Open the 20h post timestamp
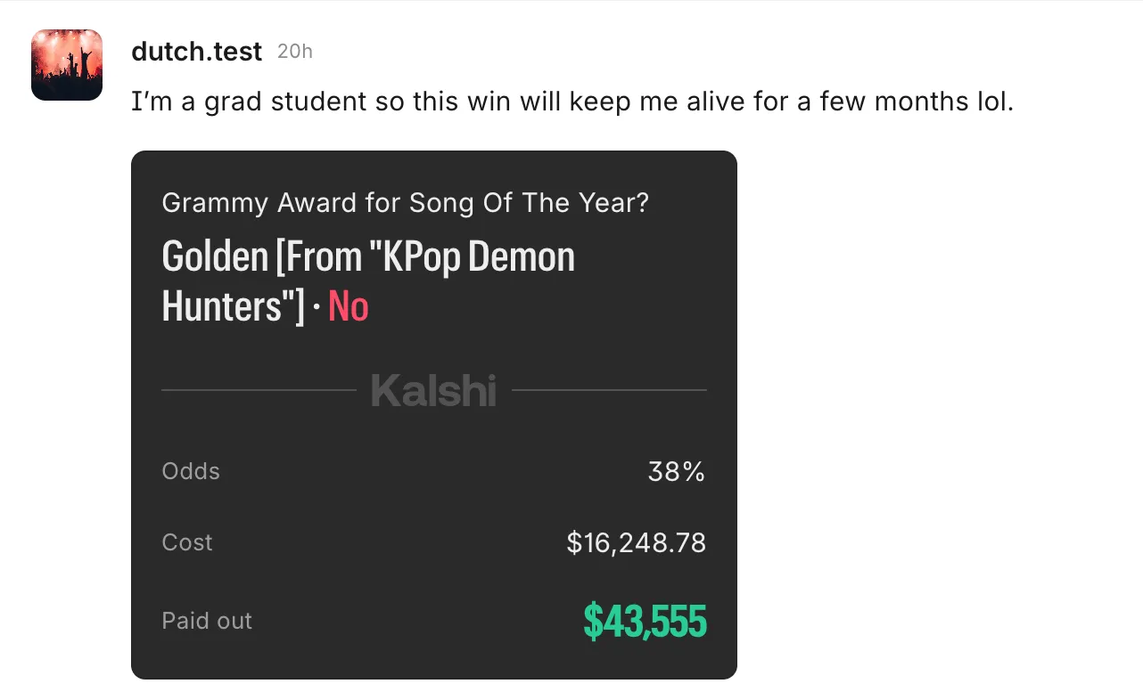Image resolution: width=1143 pixels, height=700 pixels. (x=294, y=52)
